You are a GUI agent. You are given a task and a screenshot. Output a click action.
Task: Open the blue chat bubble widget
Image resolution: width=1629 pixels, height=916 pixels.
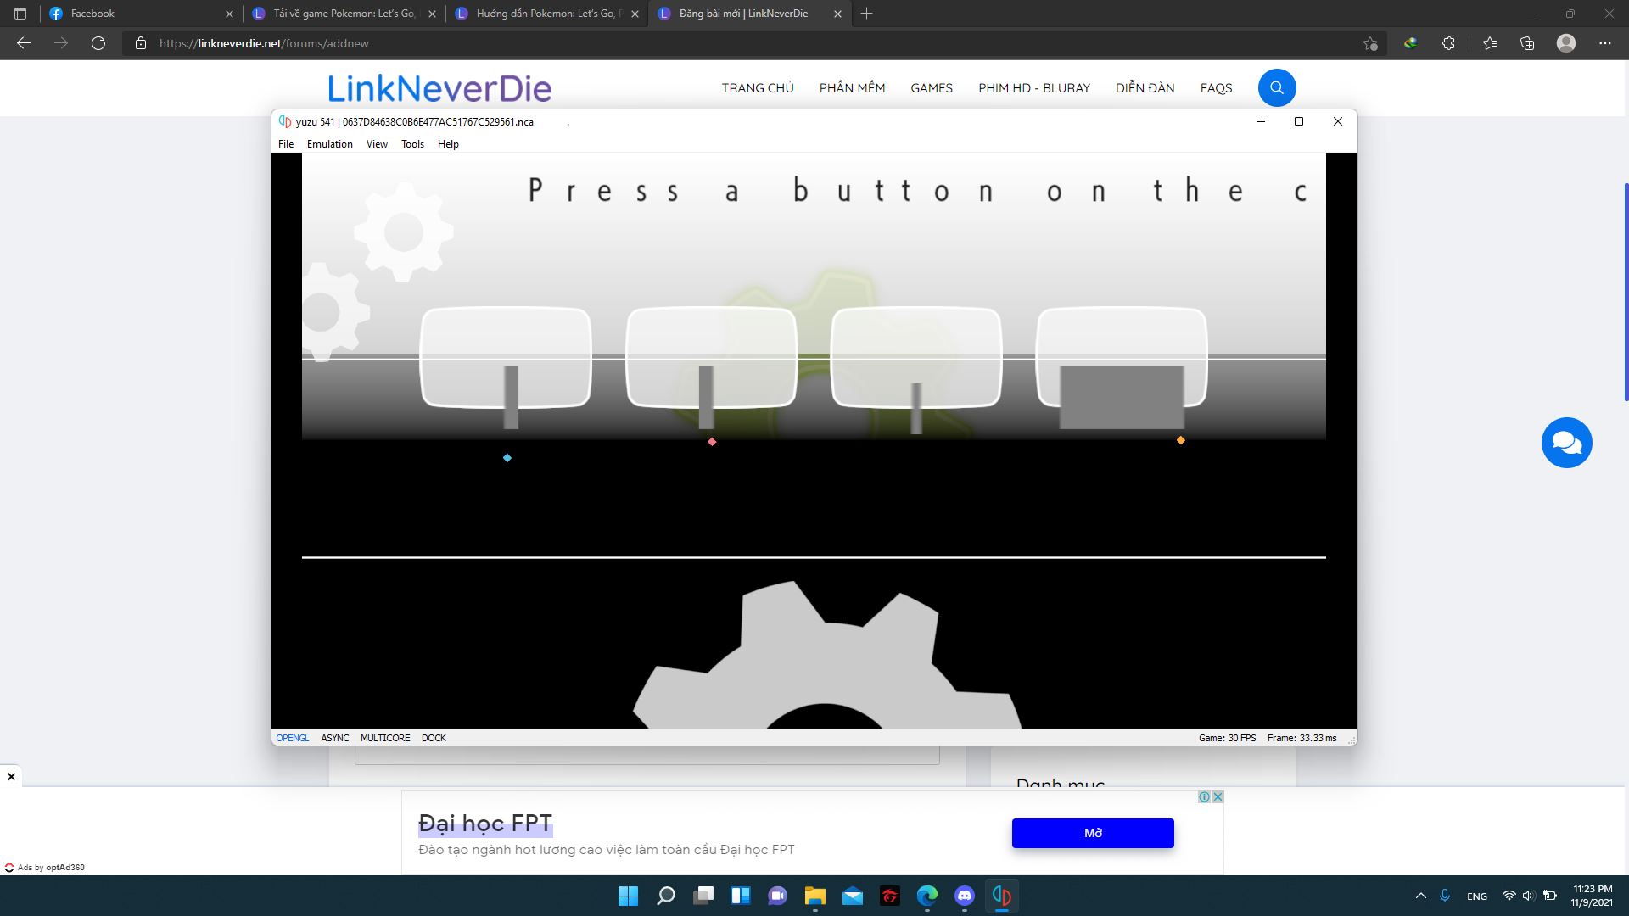pyautogui.click(x=1566, y=443)
